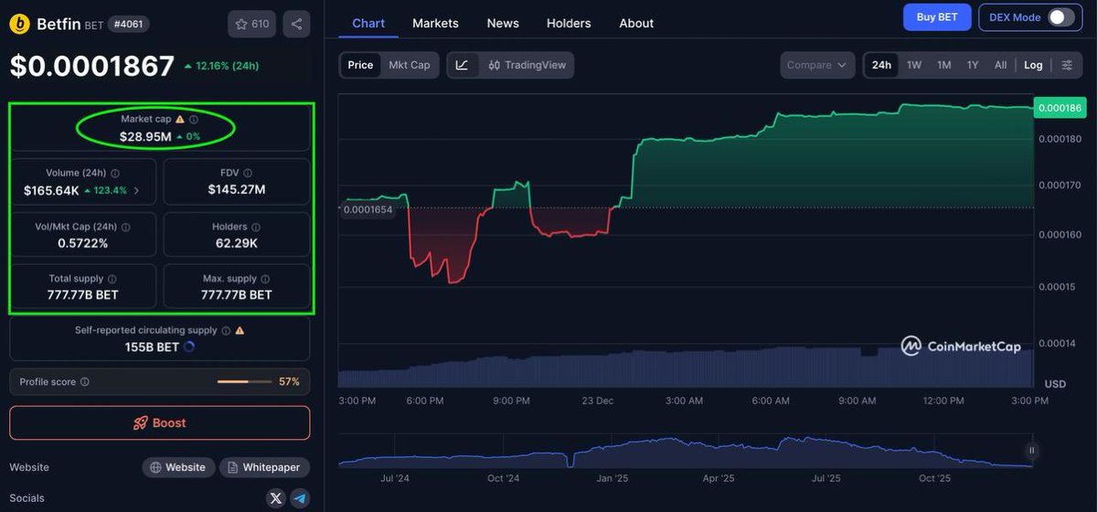The width and height of the screenshot is (1097, 512).
Task: Add Betfin to watchlist star button
Action: tap(251, 24)
